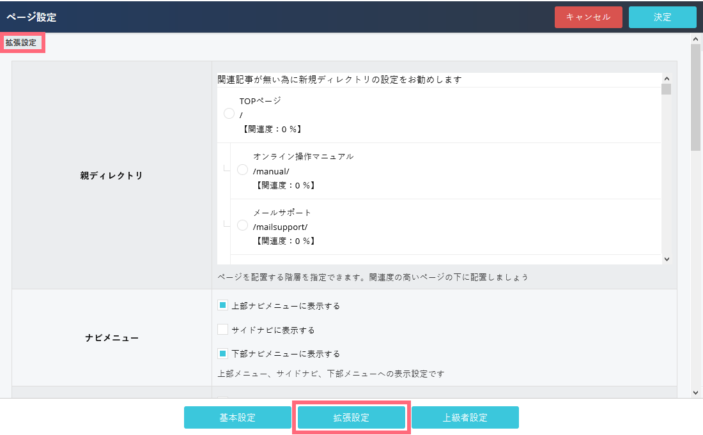
Task: Click the main page scroll-down arrow
Action: (695, 392)
